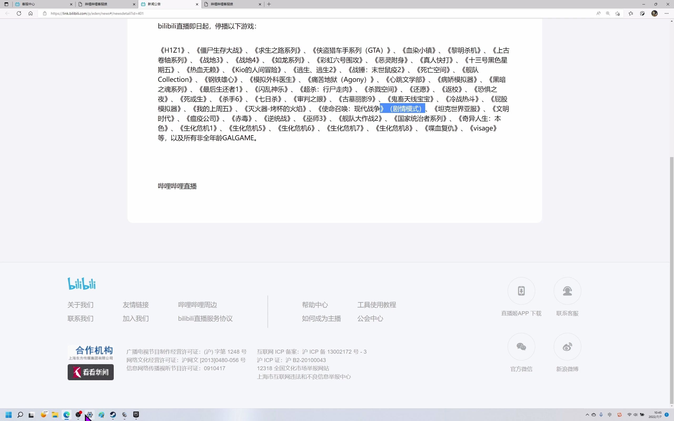Open the notification badge in tray
This screenshot has height=421, width=674.
[x=667, y=415]
